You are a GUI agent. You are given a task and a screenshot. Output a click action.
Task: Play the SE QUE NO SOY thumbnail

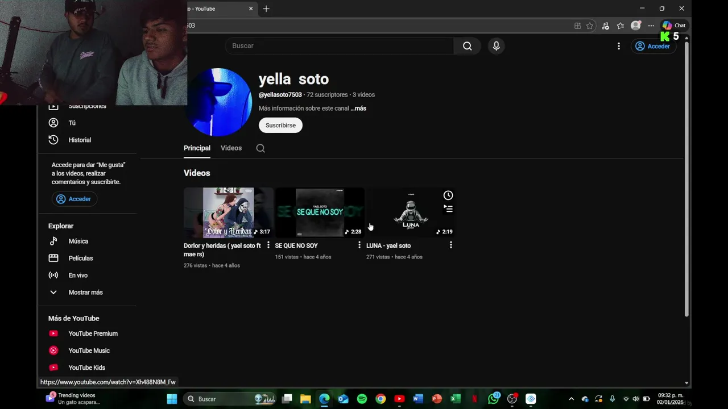pyautogui.click(x=319, y=212)
